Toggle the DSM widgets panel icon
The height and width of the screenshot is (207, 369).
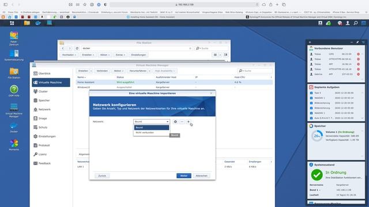click(364, 23)
